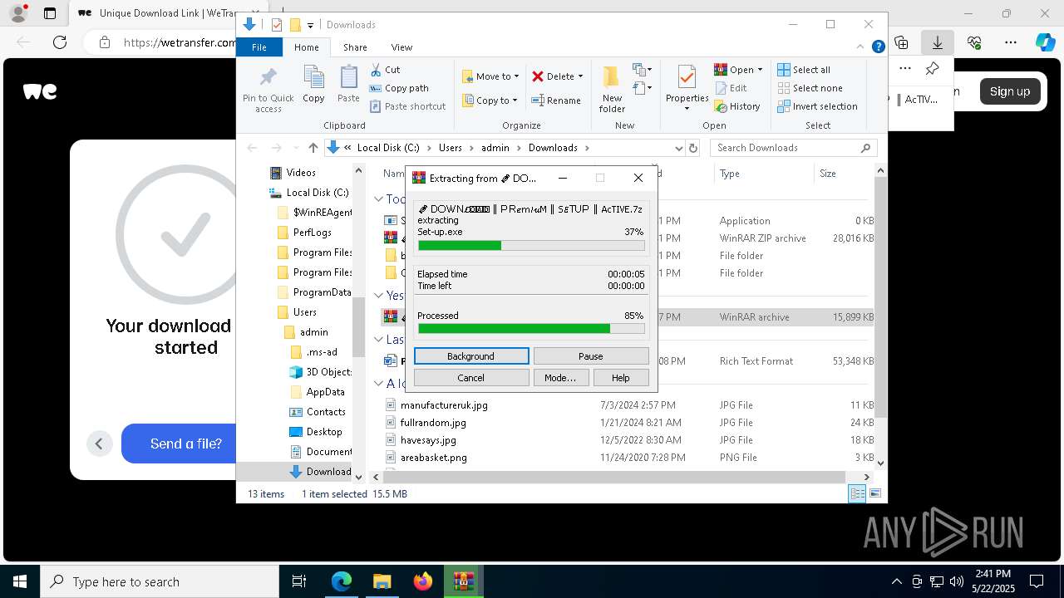Click the Copy ribbon icon
1064x598 pixels.
(313, 84)
